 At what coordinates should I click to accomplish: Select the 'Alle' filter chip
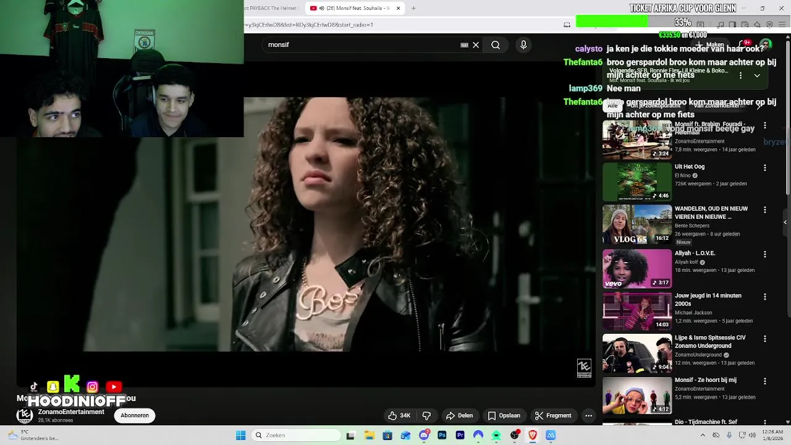612,106
